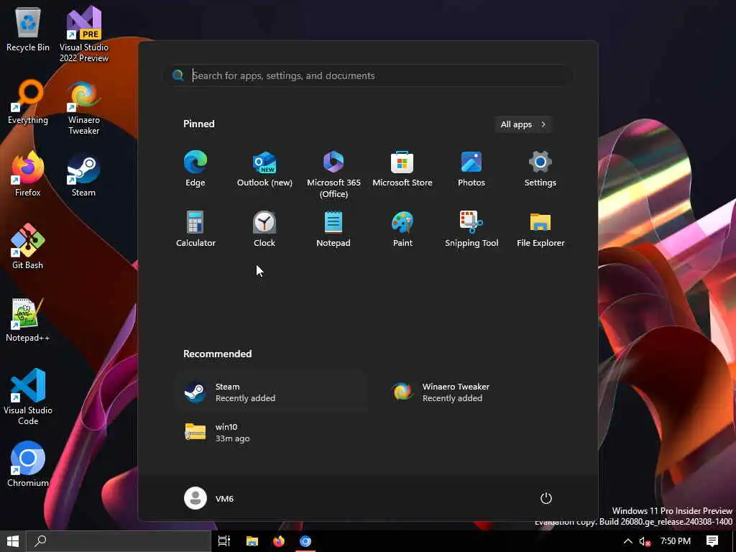Screen dimensions: 736x552
Task: Launch Snipping Tool
Action: [471, 229]
